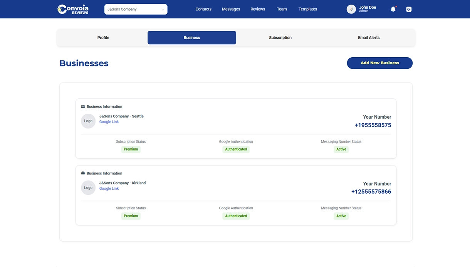Viewport: 470px width, 267px height.
Task: Go to Contacts in navigation
Action: point(203,9)
